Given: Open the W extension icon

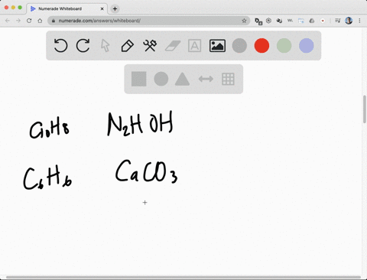Looking at the screenshot, I should pos(290,21).
